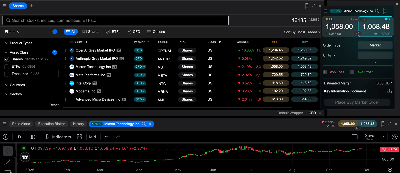
Task: Click the SELL price 1,058.00 in order ticket
Action: (x=339, y=27)
